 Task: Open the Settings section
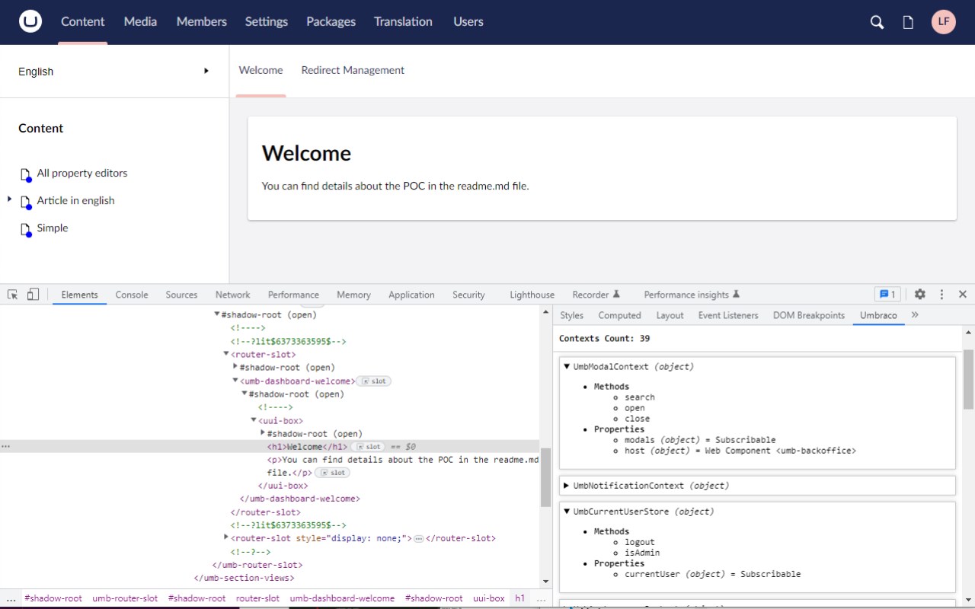tap(267, 21)
